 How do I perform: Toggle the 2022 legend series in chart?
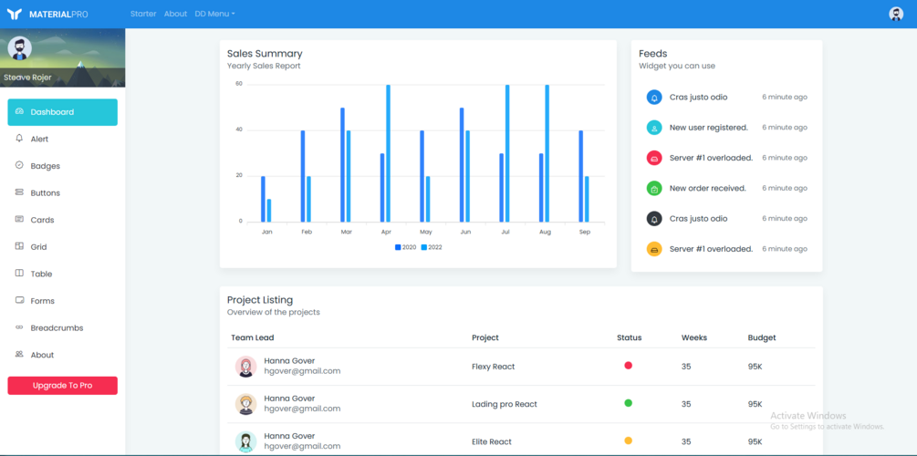pyautogui.click(x=432, y=247)
